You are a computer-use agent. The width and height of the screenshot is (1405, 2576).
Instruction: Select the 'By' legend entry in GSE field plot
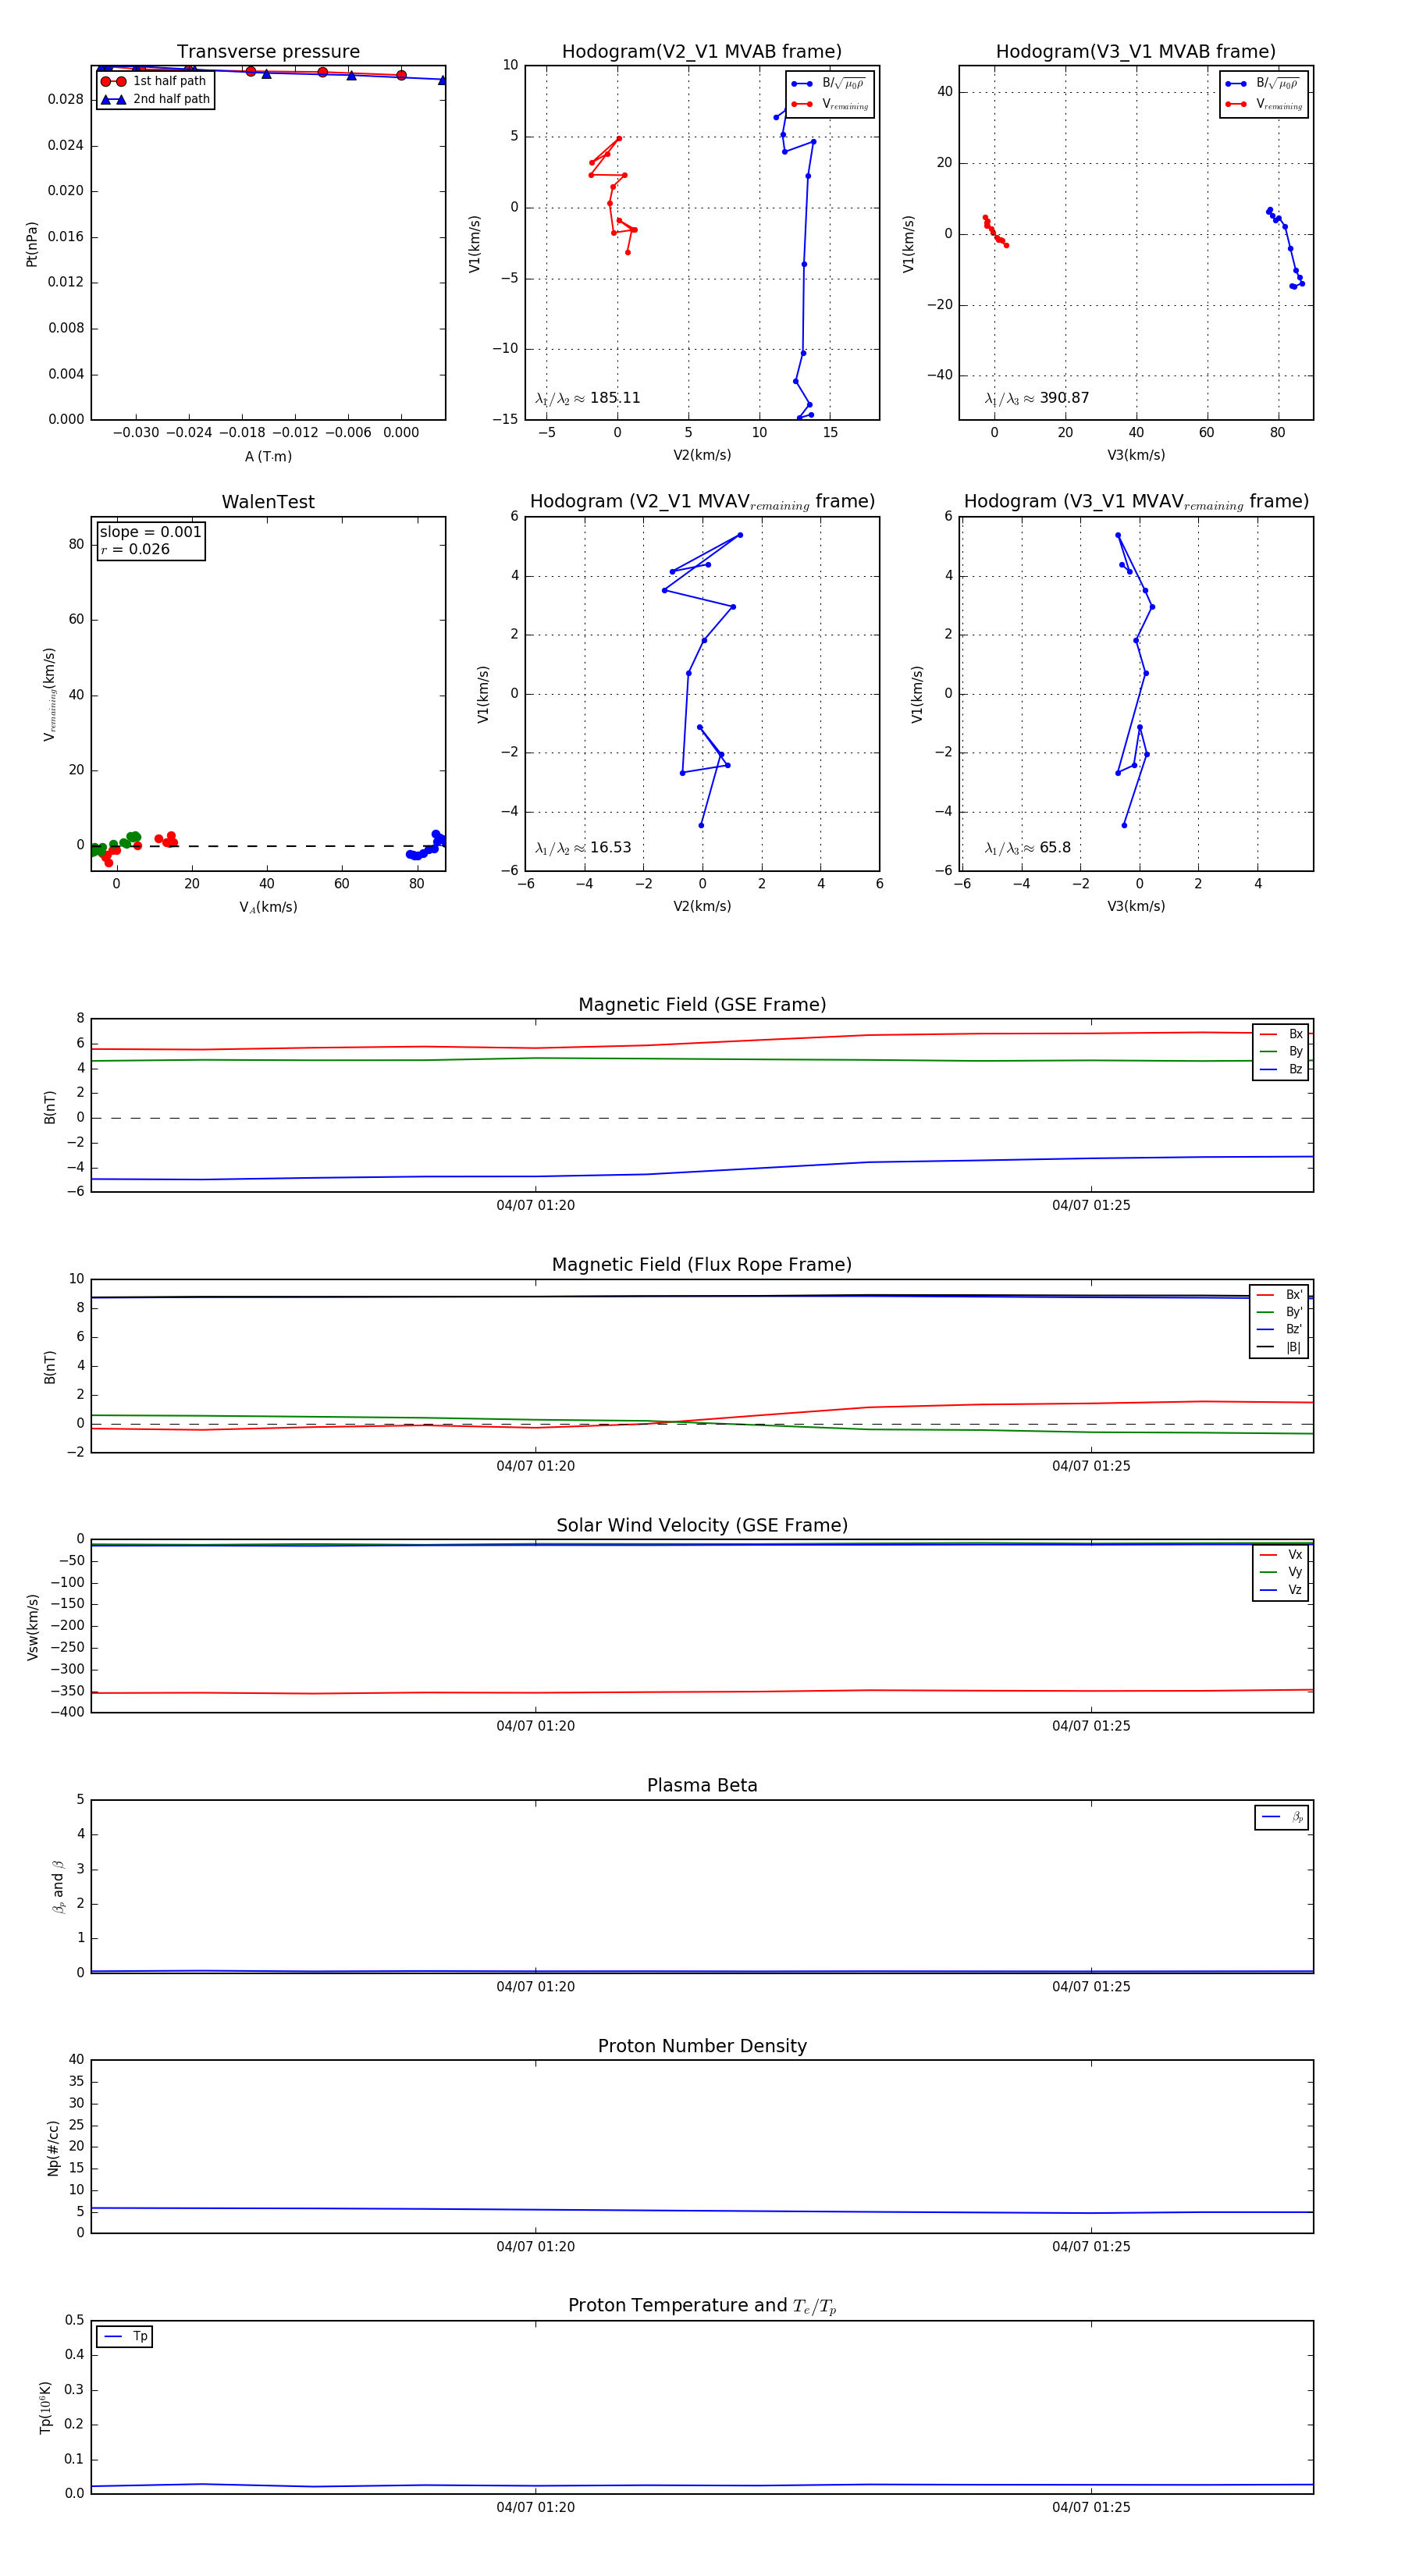point(1281,1051)
